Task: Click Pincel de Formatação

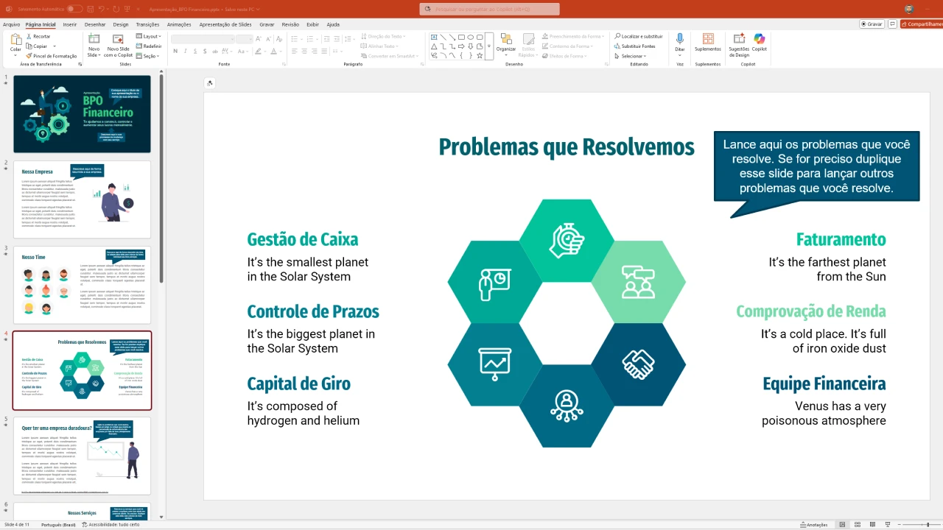Action: [x=51, y=56]
